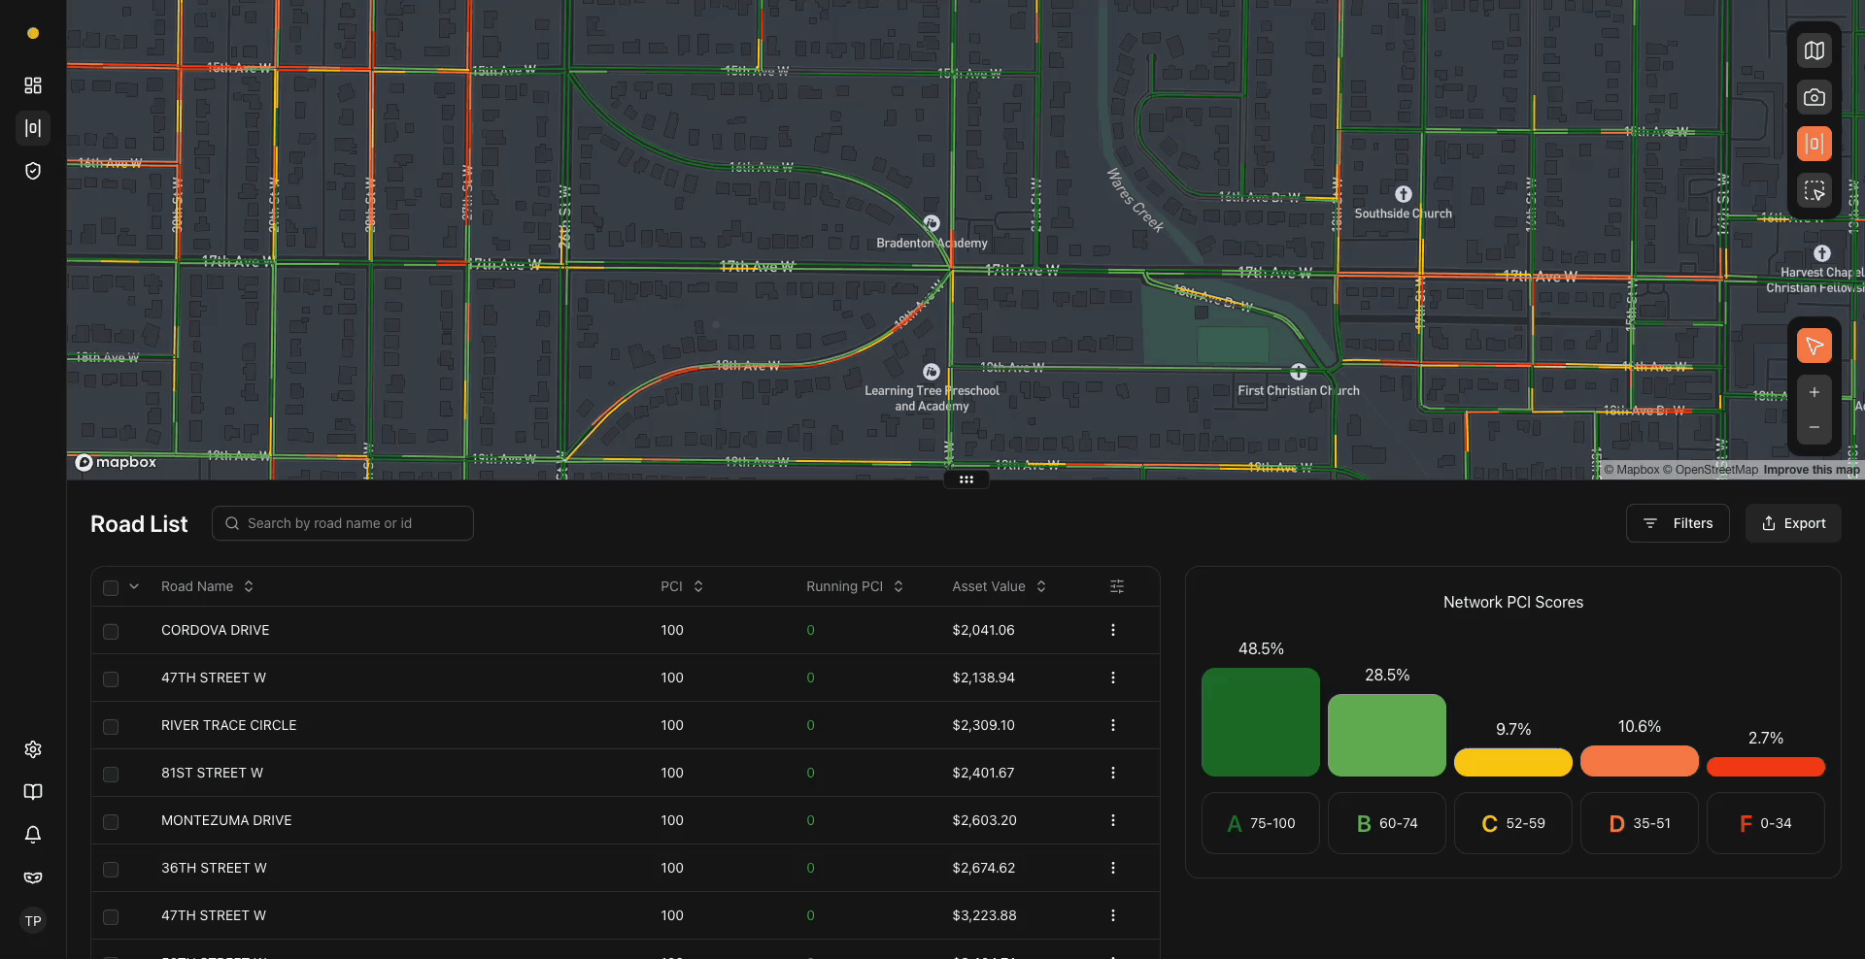Toggle the orange PCI overlay map tool
The image size is (1865, 959).
pos(1814,143)
